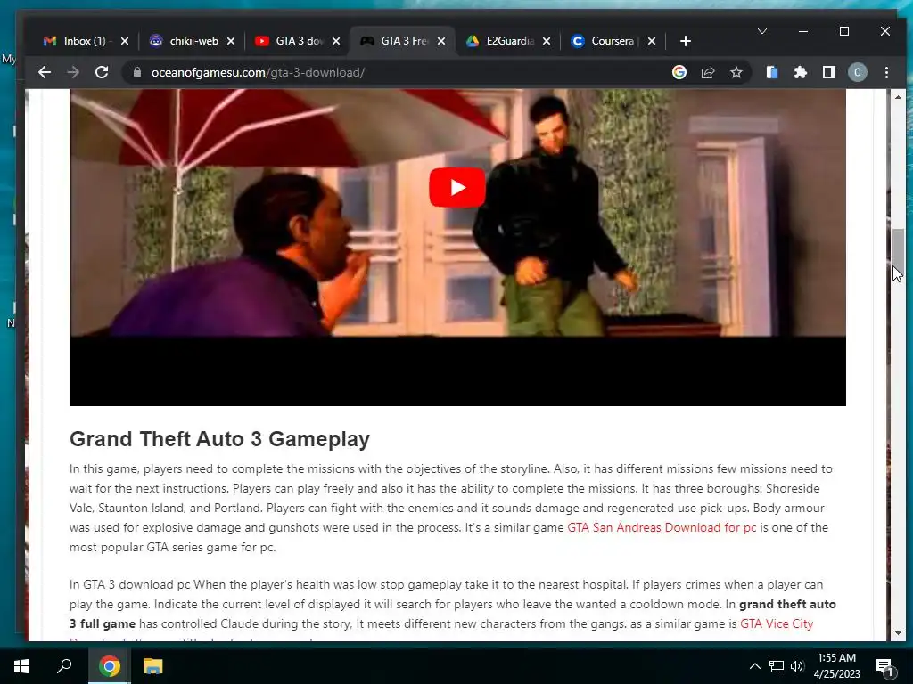Toggle the browser side panel
Screen dimensions: 913x684
pos(828,72)
